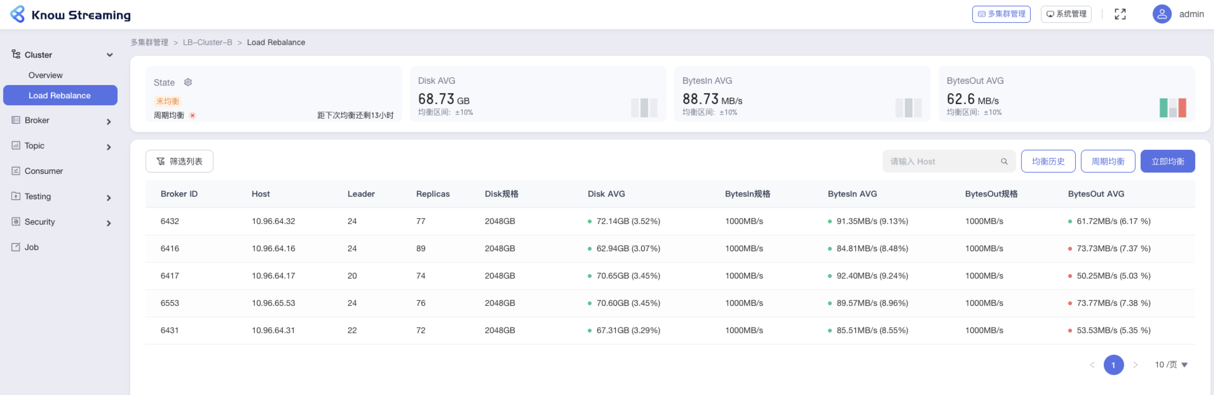Expand the Broker submenu arrow
The height and width of the screenshot is (395, 1214).
[x=109, y=122]
